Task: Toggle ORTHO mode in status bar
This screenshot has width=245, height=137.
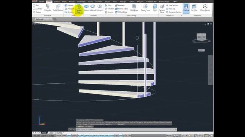Action: click(x=74, y=136)
